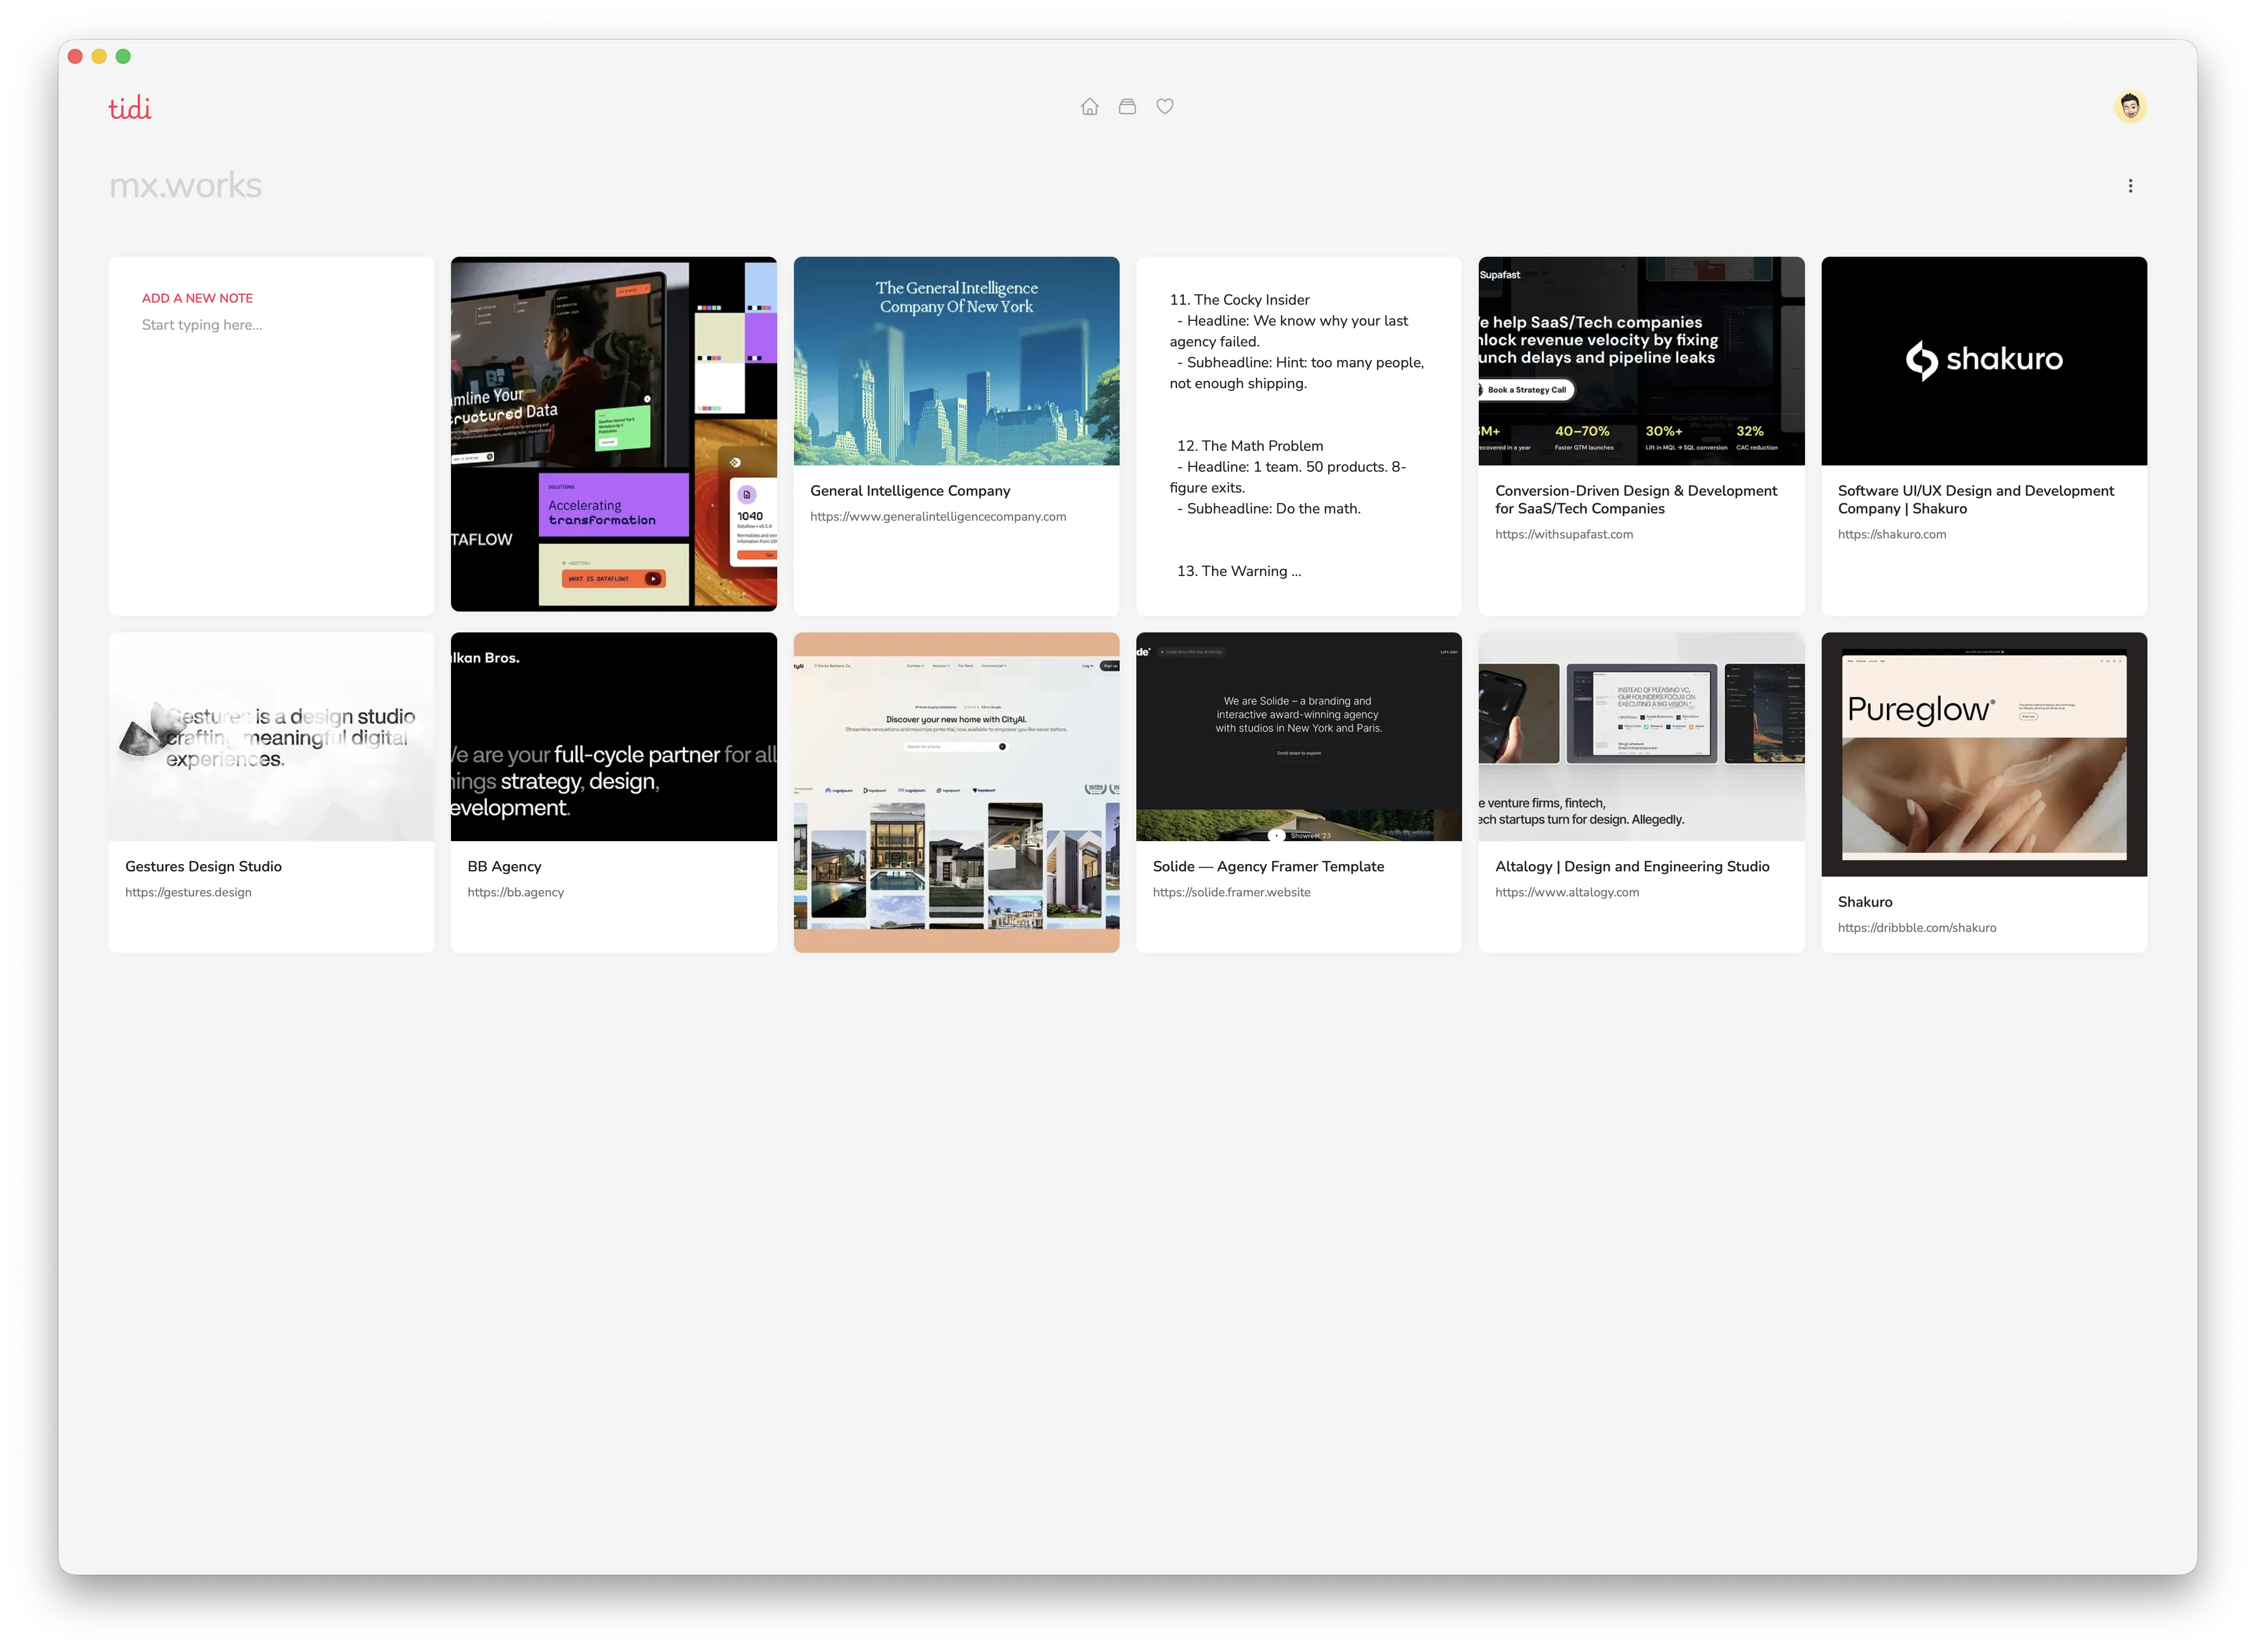Open the Home view
The image size is (2256, 1652).
point(1089,106)
